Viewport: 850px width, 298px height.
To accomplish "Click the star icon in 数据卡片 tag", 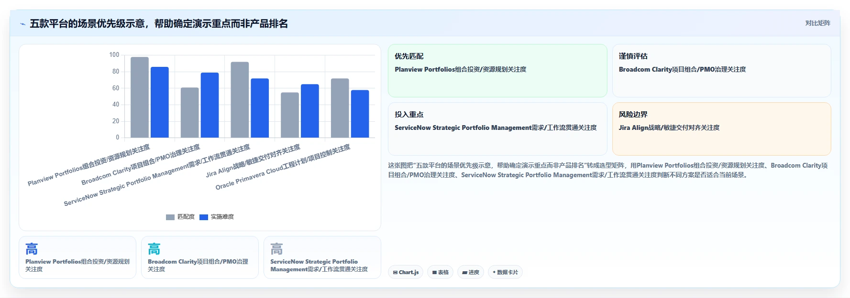I will [x=494, y=272].
